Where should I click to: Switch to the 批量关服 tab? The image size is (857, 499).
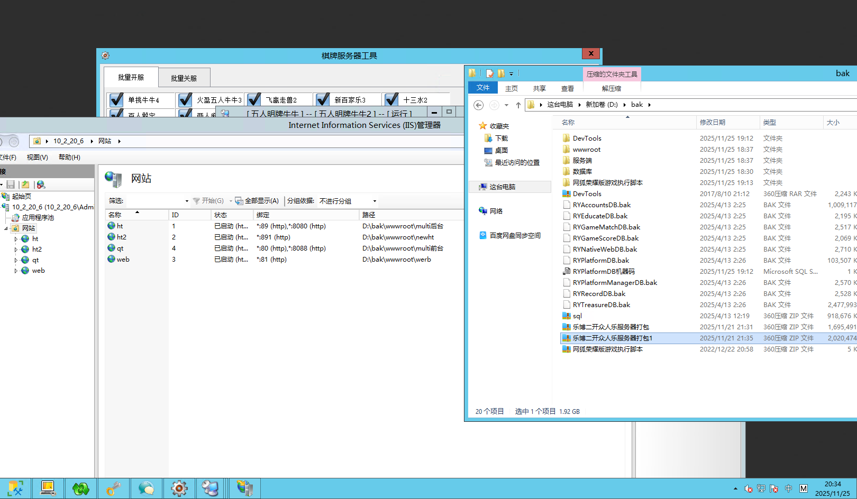coord(184,78)
